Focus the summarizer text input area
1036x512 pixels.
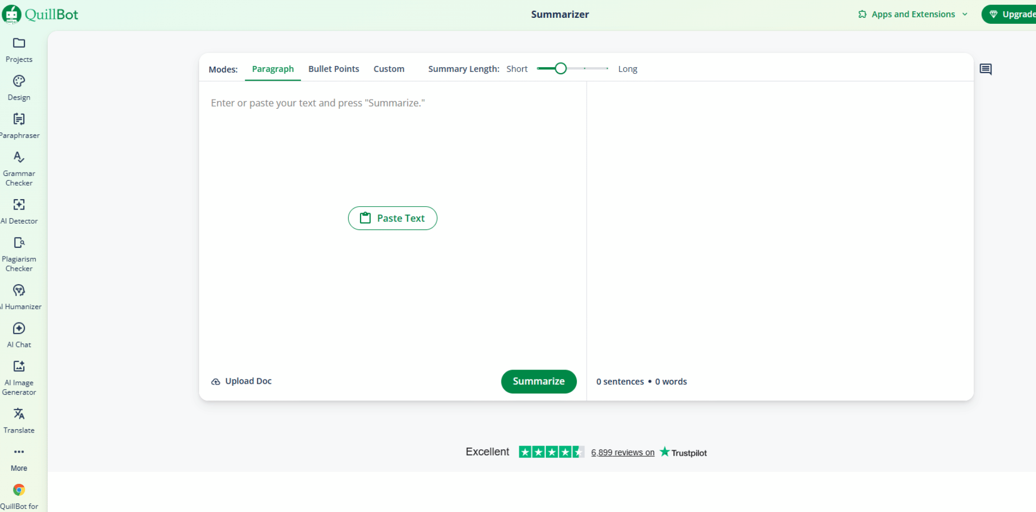click(392, 222)
